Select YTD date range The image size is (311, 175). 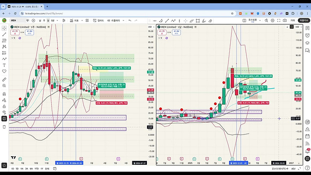[x=36, y=169]
